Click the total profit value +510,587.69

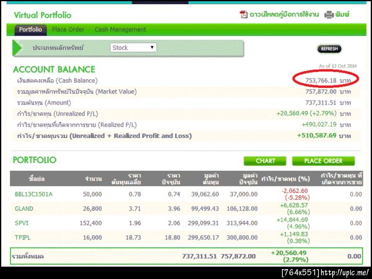pos(317,135)
